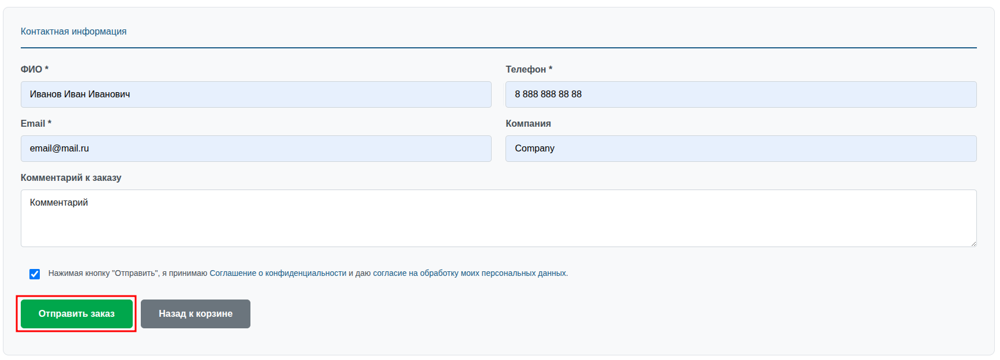Screen dimensions: 1000x360
Task: Go back via Назад к корзине button
Action: tap(196, 314)
